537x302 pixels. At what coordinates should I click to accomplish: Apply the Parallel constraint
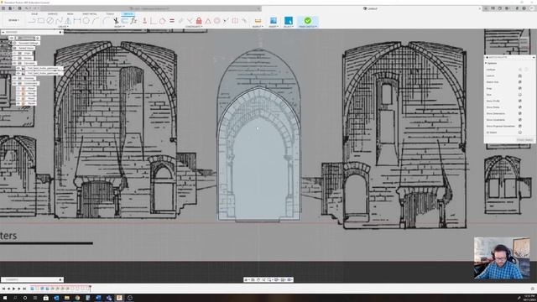click(x=180, y=21)
